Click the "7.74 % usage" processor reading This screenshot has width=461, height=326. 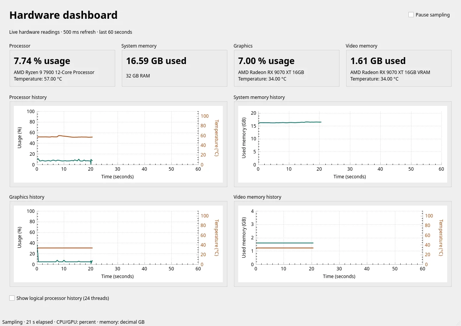42,61
